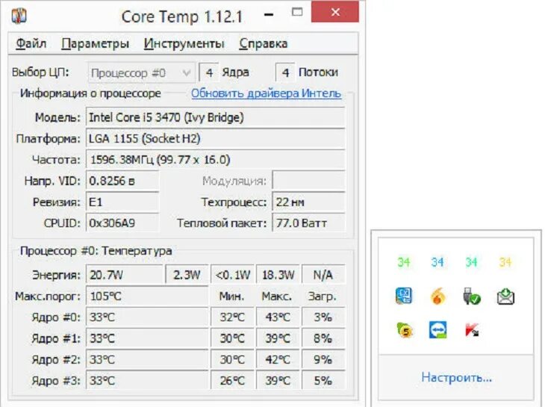Open the TeamViewer tray icon
This screenshot has height=407, width=545.
point(437,330)
